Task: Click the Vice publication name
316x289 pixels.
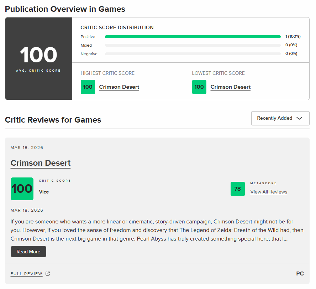Action: click(x=44, y=192)
